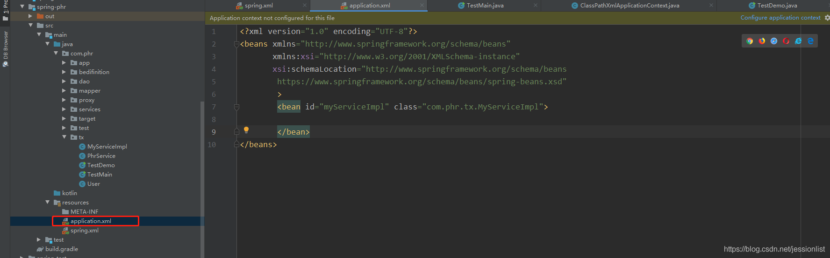Click line number 9 in gutter
Screen dimensions: 830x258
pos(214,132)
